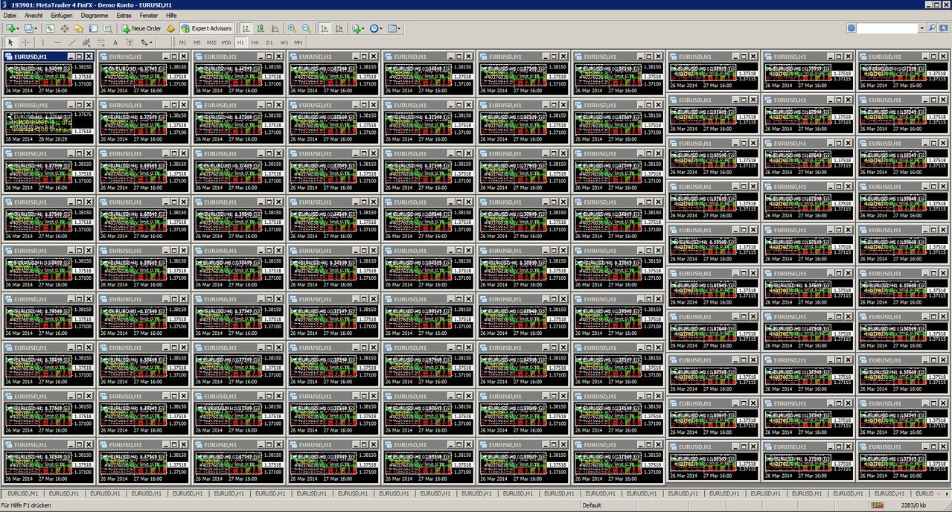Zoom in on the chart
Image resolution: width=952 pixels, height=512 pixels.
coord(291,29)
